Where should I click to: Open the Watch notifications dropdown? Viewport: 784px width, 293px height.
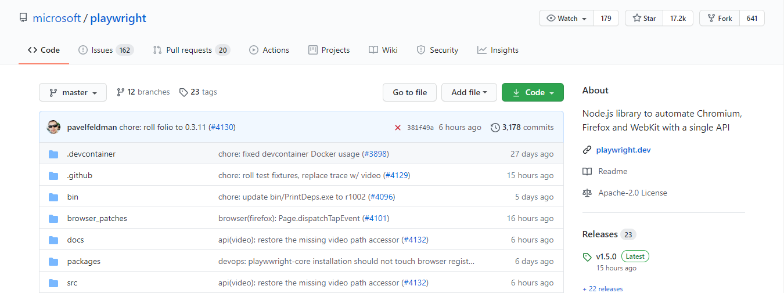pos(566,19)
